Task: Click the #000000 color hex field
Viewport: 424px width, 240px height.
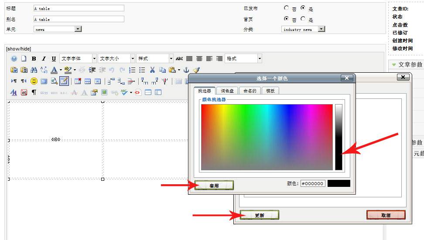Action: coord(313,183)
